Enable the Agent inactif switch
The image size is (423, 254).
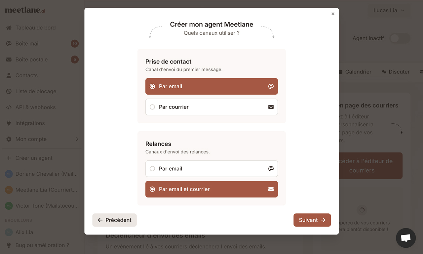(x=400, y=38)
